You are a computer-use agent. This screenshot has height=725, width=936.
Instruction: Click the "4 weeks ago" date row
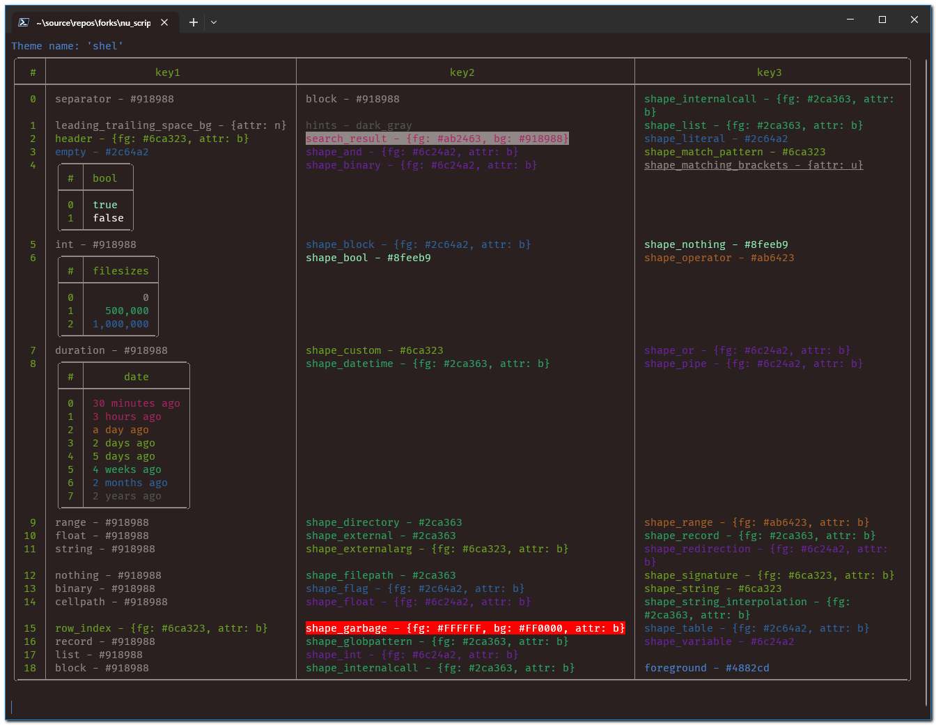click(127, 469)
